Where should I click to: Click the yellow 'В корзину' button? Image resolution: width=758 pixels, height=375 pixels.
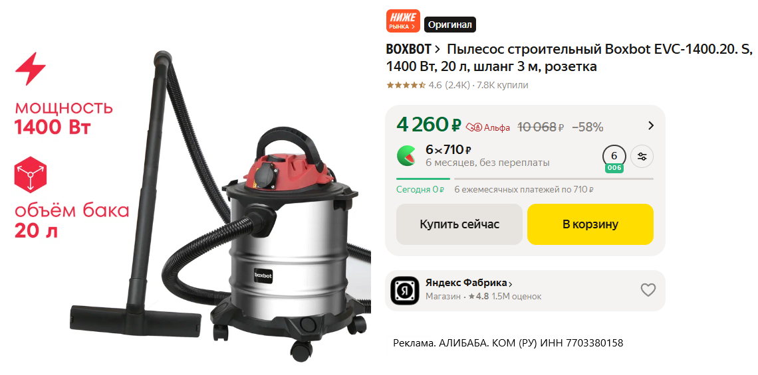590,224
